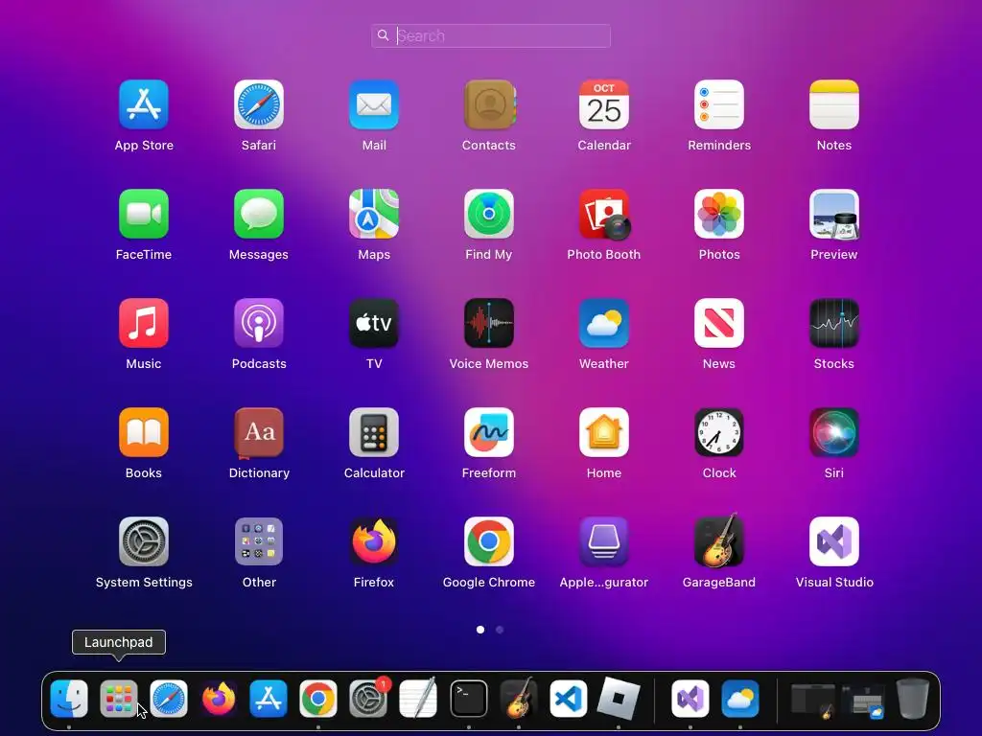Open Visual Studio from the Launchpad grid
This screenshot has height=736, width=982.
coord(834,541)
